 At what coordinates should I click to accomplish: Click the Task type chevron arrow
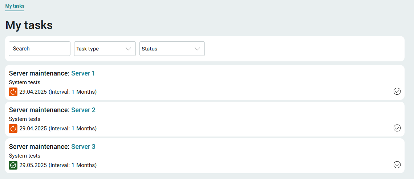pyautogui.click(x=128, y=49)
